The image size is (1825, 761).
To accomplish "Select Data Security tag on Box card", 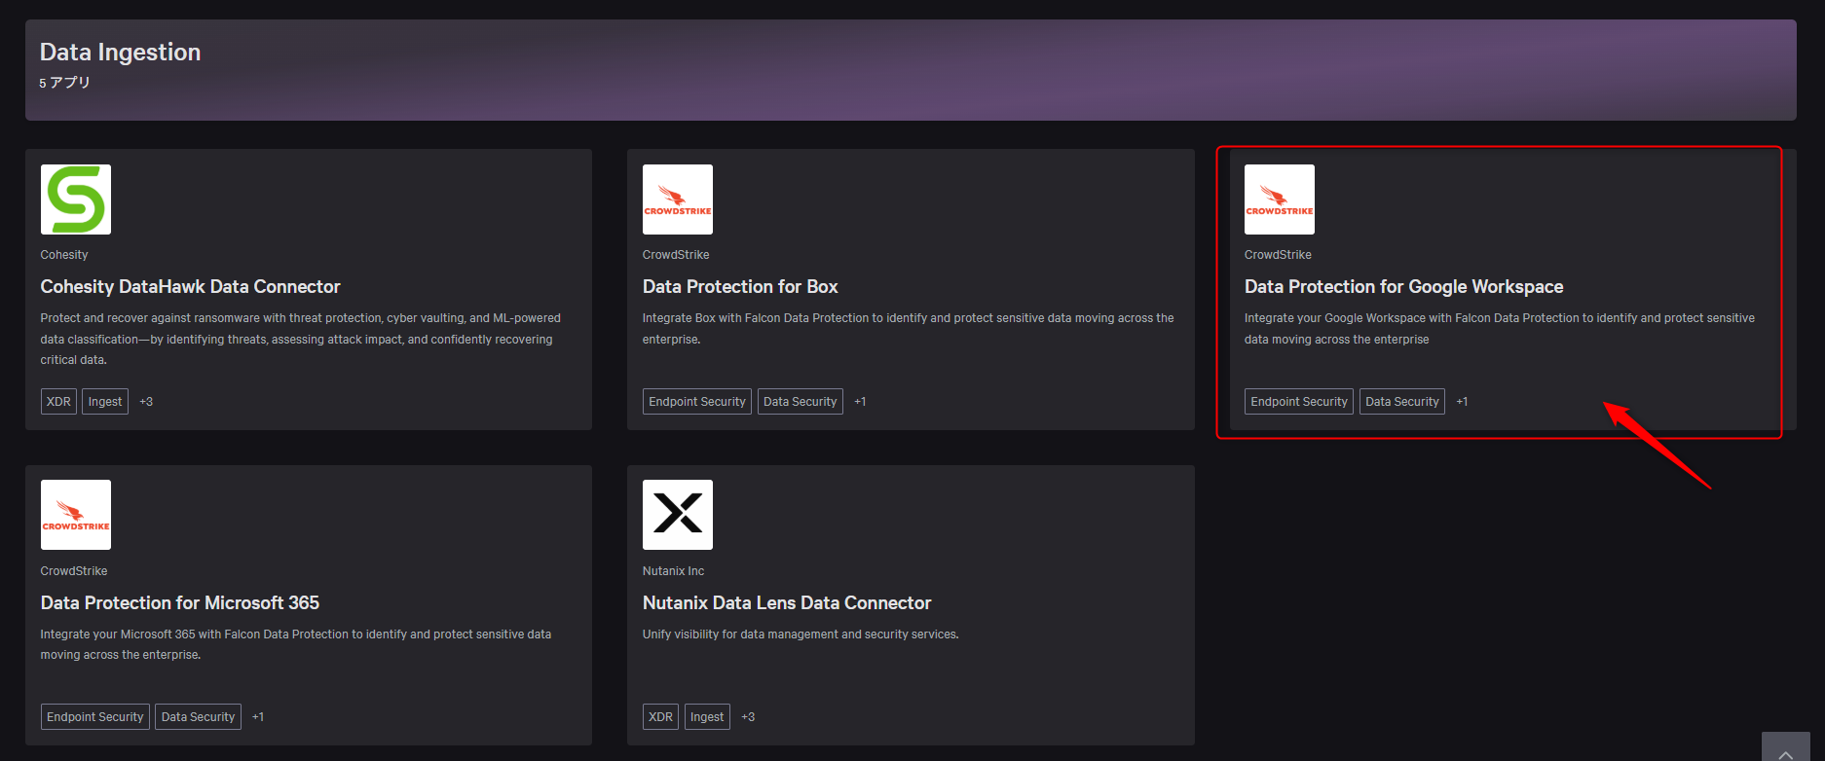I will click(801, 401).
